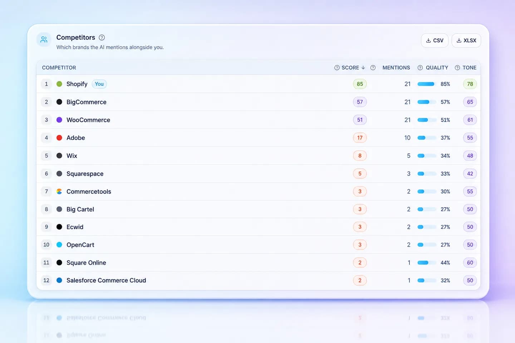Click the Competitors people icon
The image size is (515, 343).
(44, 40)
